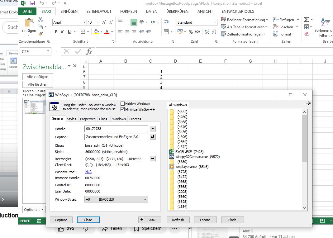Click the clipboard screenshot thumbnail item

pyautogui.click(x=35, y=107)
